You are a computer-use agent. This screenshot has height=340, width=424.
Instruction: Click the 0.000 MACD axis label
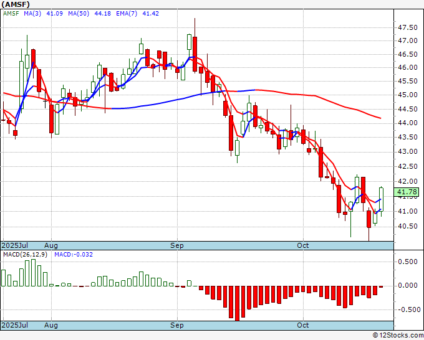tap(408, 285)
